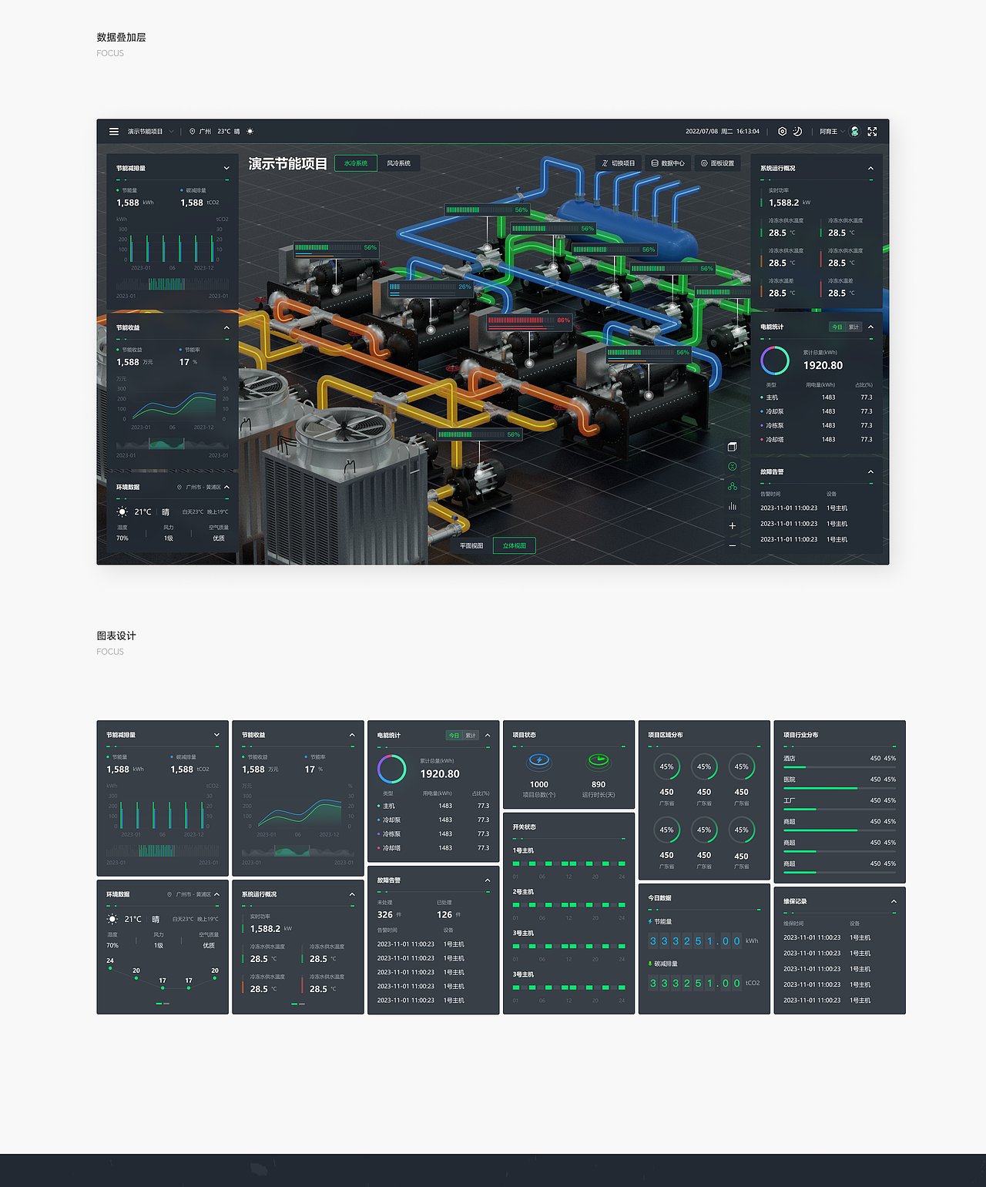This screenshot has width=986, height=1187.
Task: Select 累计 toggle in dashboard 电能统计
Action: pyautogui.click(x=854, y=327)
